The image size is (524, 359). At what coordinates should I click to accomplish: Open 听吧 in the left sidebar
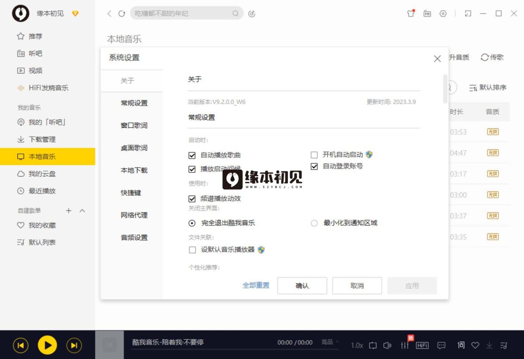pos(30,54)
